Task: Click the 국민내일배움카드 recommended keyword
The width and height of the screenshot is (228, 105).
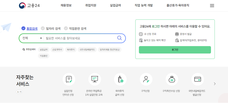Action: (x=87, y=50)
